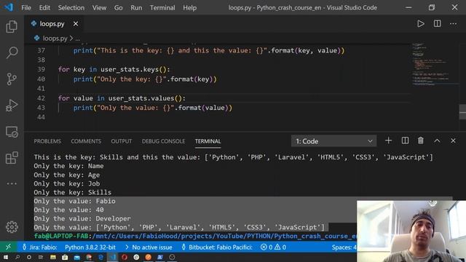Viewport: 466px width, 262px height.
Task: Open the editor More Actions menu
Action: (x=453, y=24)
